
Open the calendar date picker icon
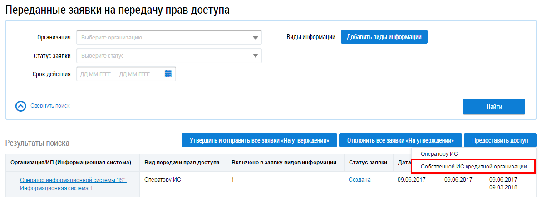click(168, 74)
